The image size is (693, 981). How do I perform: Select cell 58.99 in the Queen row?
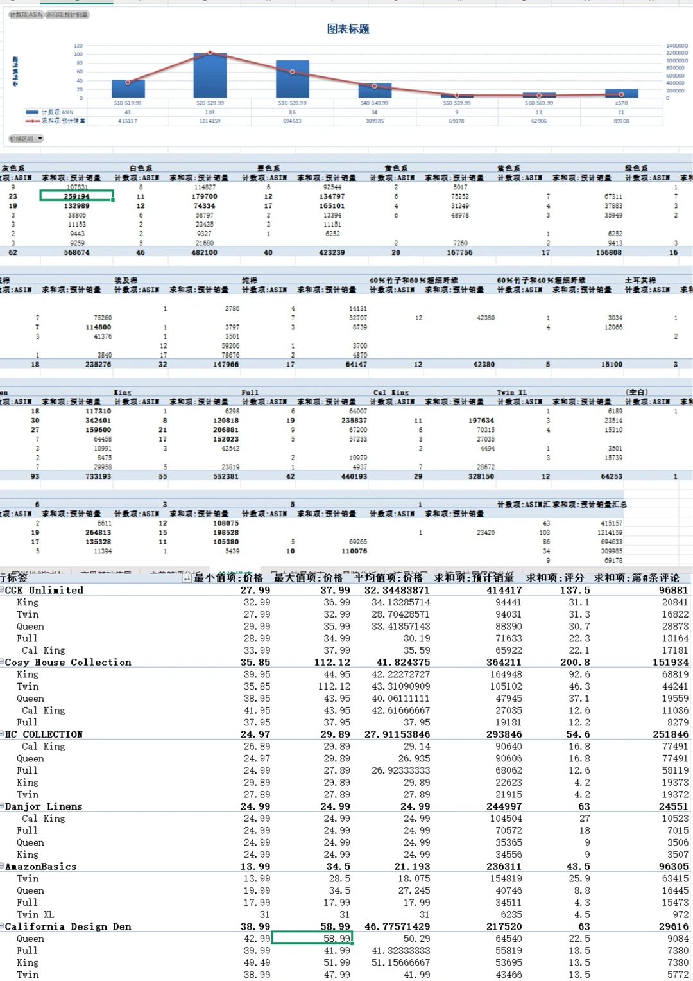tap(312, 939)
